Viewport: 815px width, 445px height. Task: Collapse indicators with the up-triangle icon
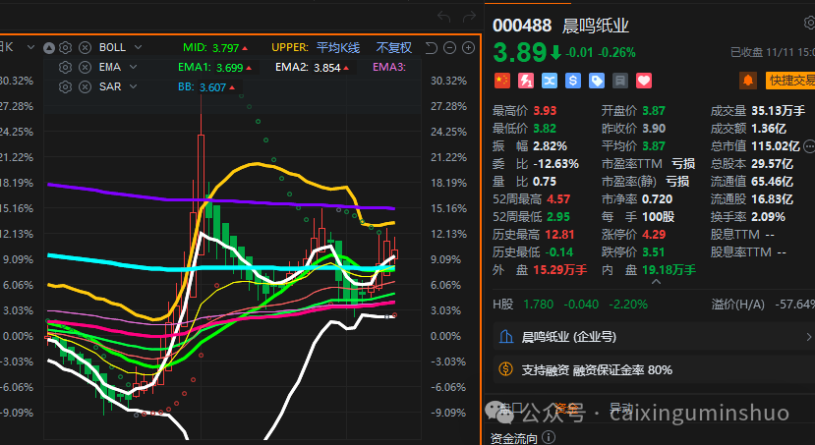tap(49, 48)
